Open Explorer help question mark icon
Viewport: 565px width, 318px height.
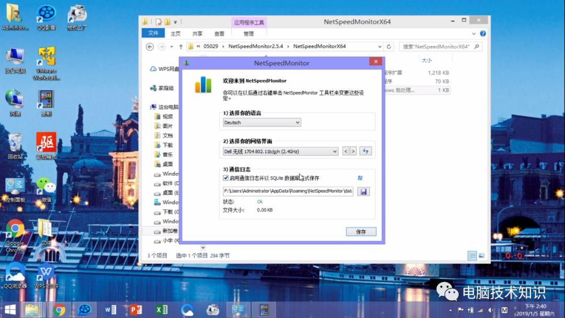click(x=483, y=33)
